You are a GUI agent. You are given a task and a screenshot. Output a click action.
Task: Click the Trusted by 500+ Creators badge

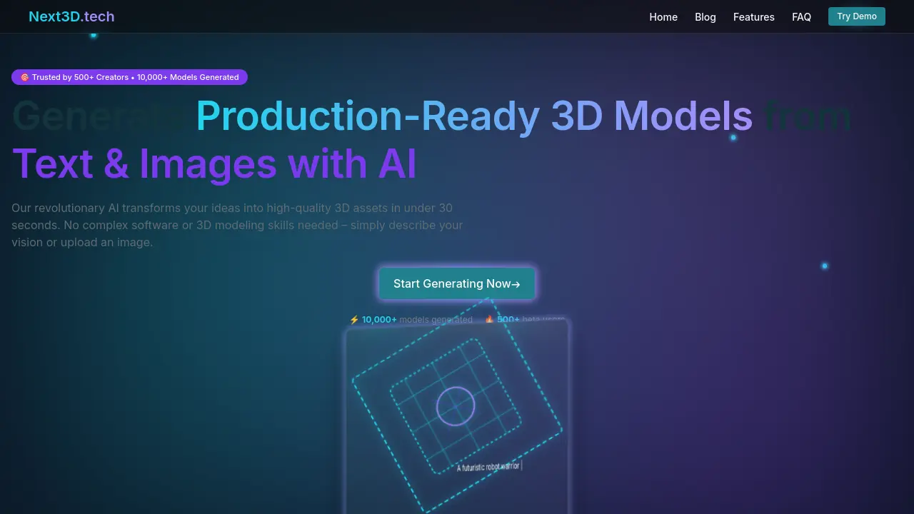[129, 77]
